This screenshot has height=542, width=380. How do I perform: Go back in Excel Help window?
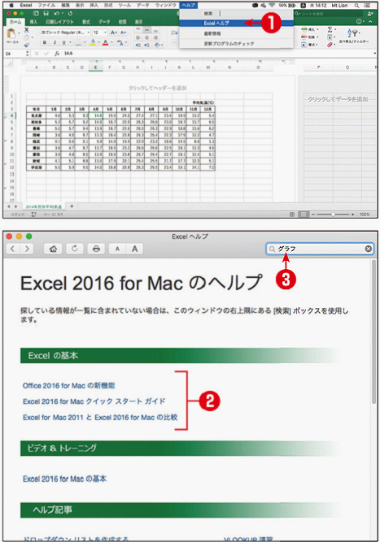click(12, 249)
